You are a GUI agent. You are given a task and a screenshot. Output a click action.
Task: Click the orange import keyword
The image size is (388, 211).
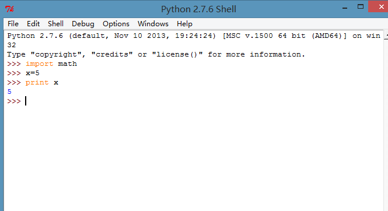pos(39,64)
